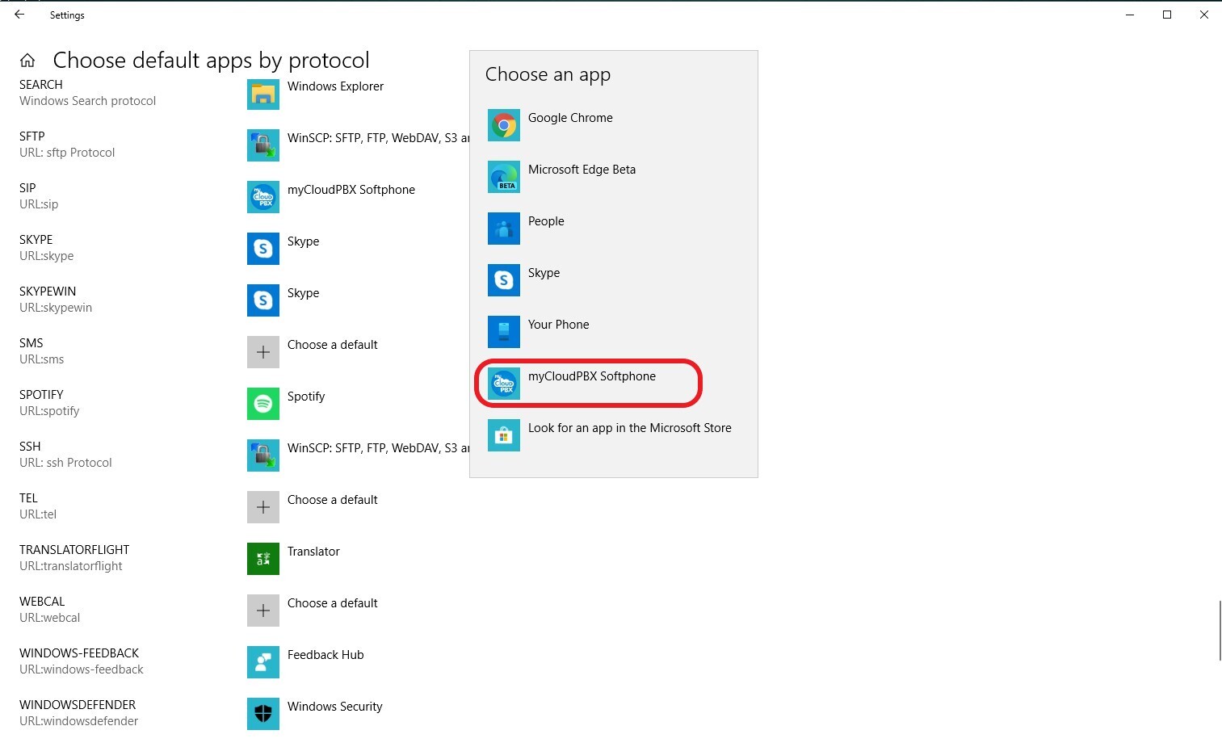
Task: Click the vertical scrollbar thumb
Action: point(1220,631)
